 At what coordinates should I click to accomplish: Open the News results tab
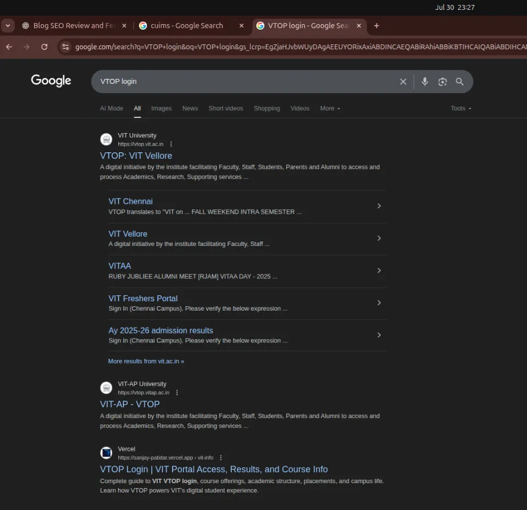(190, 108)
